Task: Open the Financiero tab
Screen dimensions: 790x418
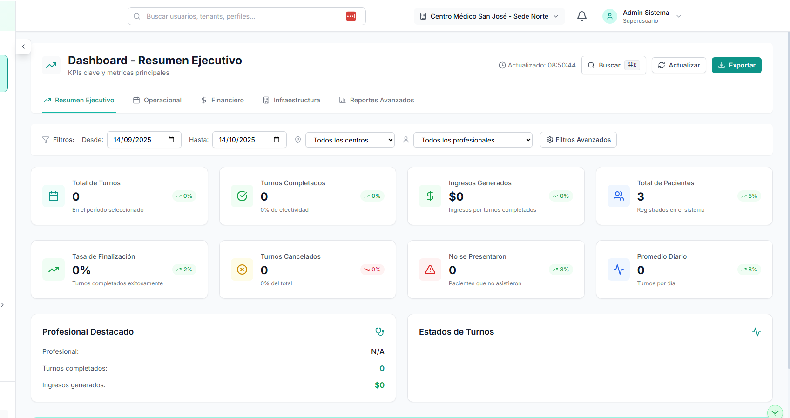Action: 223,100
